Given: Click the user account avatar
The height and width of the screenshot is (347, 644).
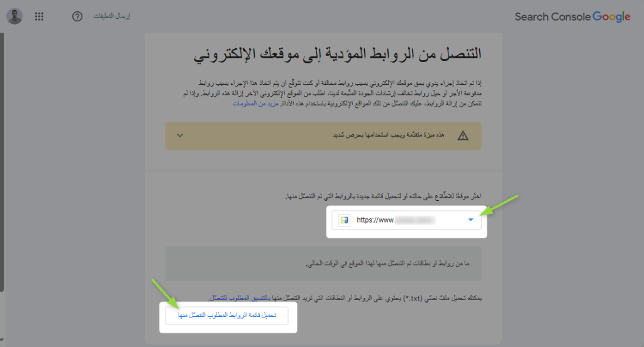Looking at the screenshot, I should 14,16.
